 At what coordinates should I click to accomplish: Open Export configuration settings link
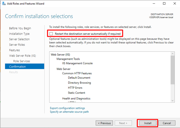[x=67, y=108]
